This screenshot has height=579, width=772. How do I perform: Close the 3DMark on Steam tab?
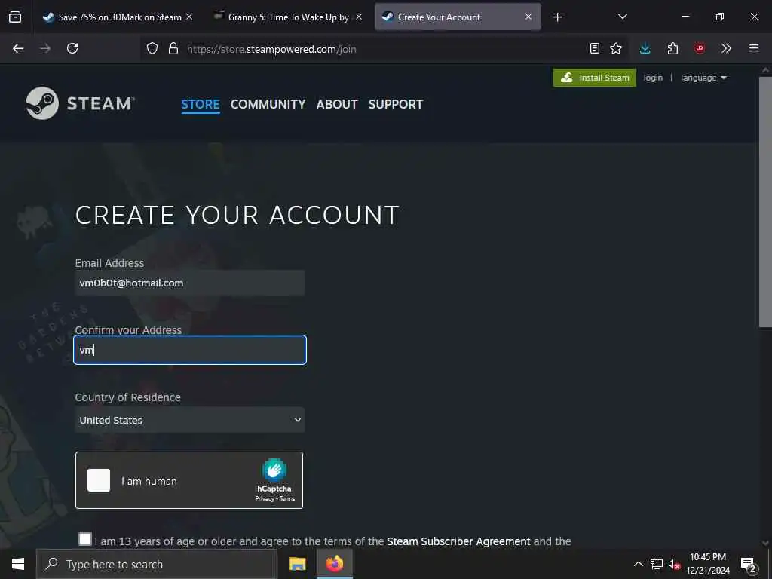tap(189, 17)
